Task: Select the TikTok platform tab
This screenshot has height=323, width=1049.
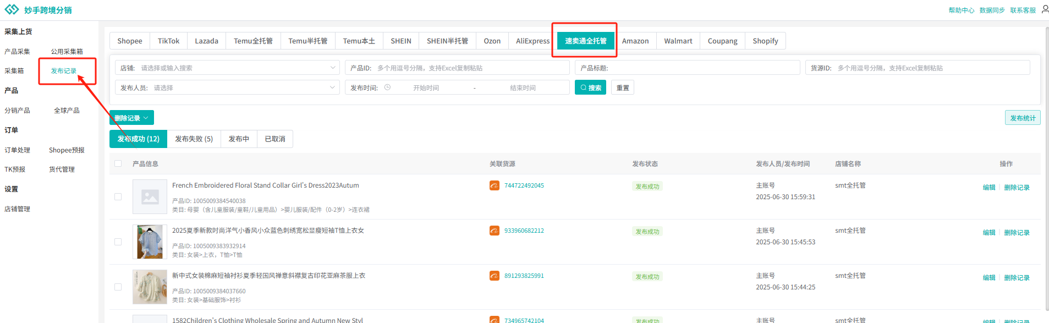Action: [x=168, y=41]
